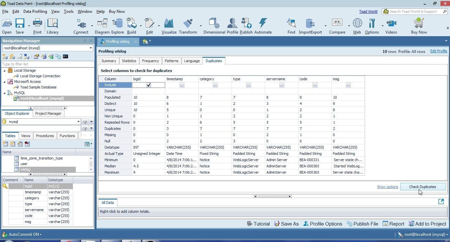Viewport: 450px width, 242px height.
Task: Check the msg Include checkbox
Action: (x=348, y=85)
